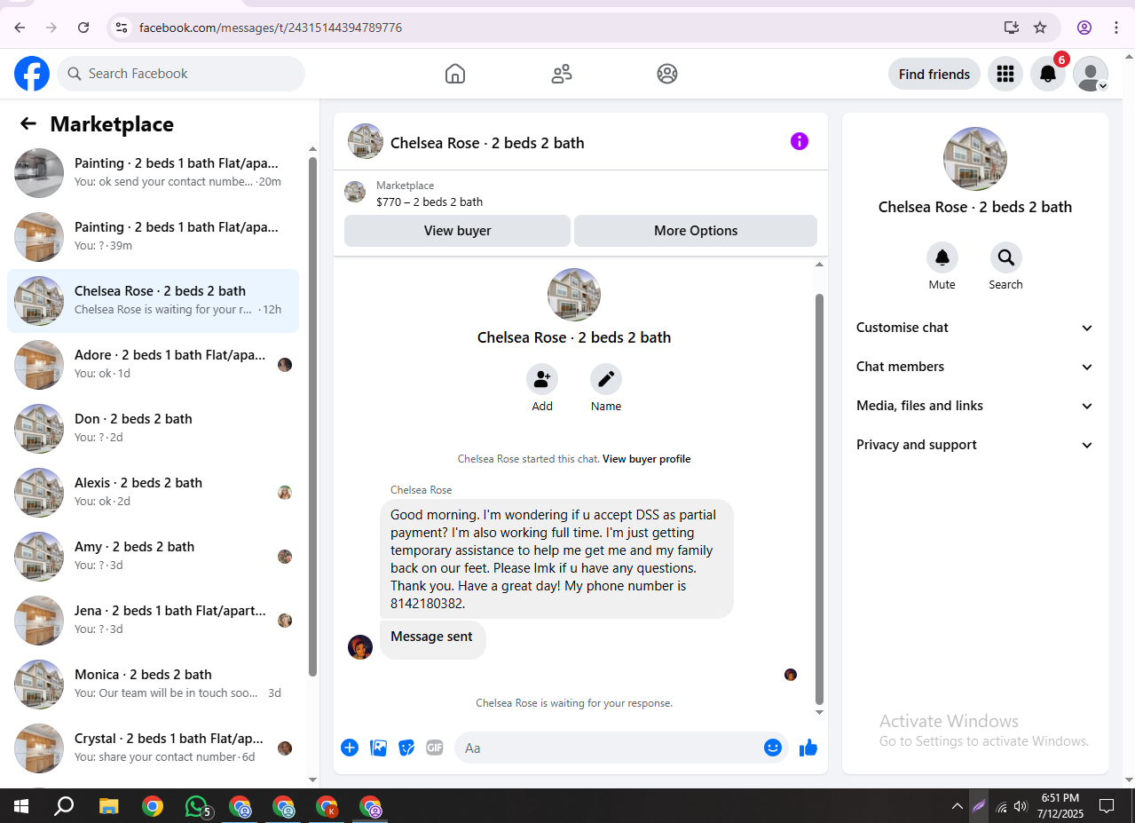Viewport: 1135px width, 823px height.
Task: Click the View buyer button
Action: click(x=457, y=231)
